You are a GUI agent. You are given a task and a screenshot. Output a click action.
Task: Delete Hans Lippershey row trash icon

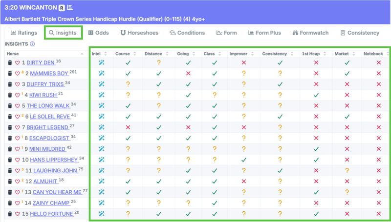coord(10,160)
